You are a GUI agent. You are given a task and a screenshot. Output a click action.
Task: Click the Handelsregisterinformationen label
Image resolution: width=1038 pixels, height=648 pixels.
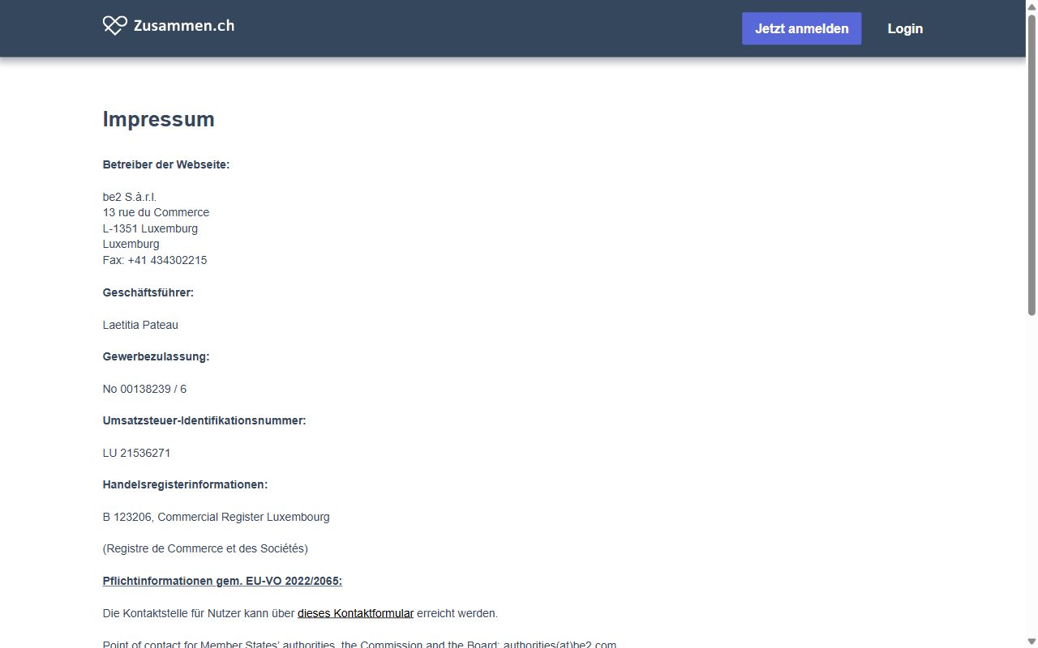[x=185, y=484]
